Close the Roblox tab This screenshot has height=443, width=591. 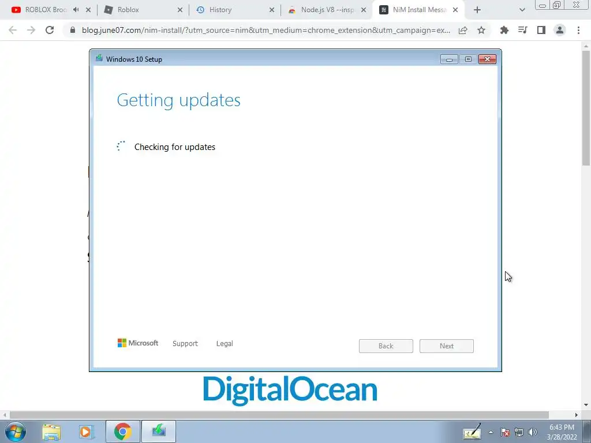tap(180, 10)
